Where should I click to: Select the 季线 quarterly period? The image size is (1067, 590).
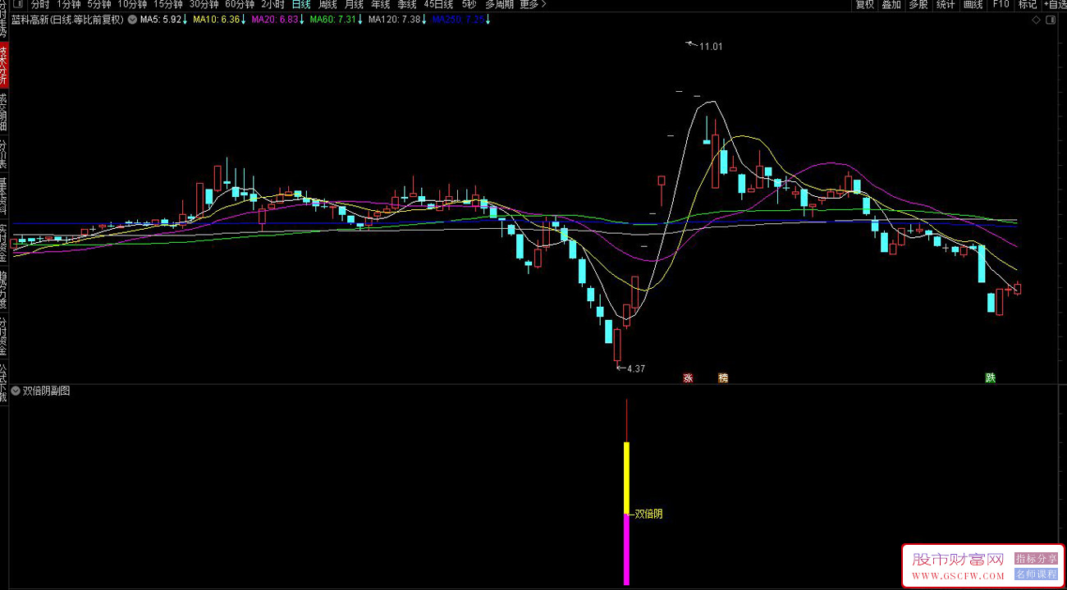[x=406, y=4]
